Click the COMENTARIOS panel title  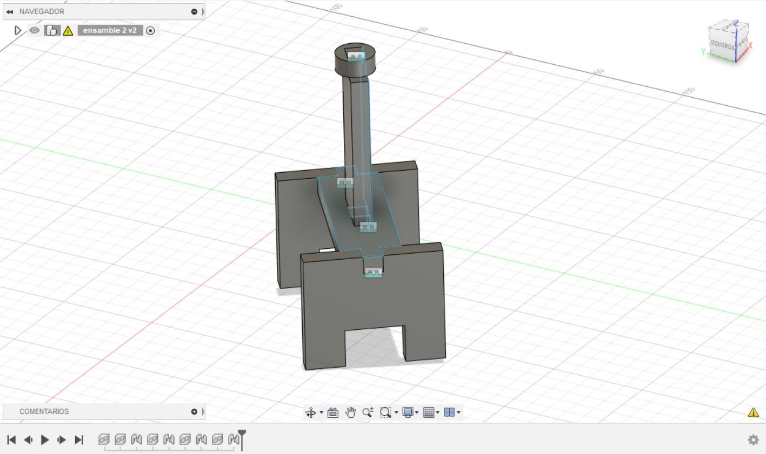(x=44, y=411)
